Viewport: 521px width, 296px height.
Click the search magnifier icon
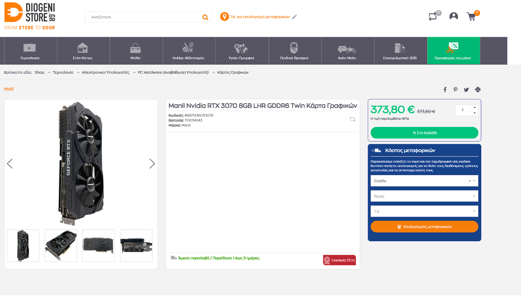tap(205, 17)
